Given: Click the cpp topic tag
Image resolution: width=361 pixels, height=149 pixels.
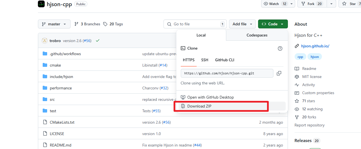Looking at the screenshot, I should [300, 57].
